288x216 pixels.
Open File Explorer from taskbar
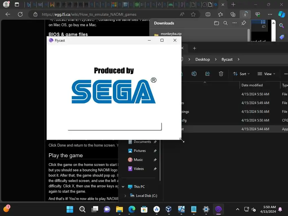click(x=119, y=209)
